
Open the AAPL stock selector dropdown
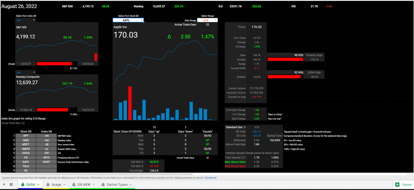pyautogui.click(x=142, y=20)
